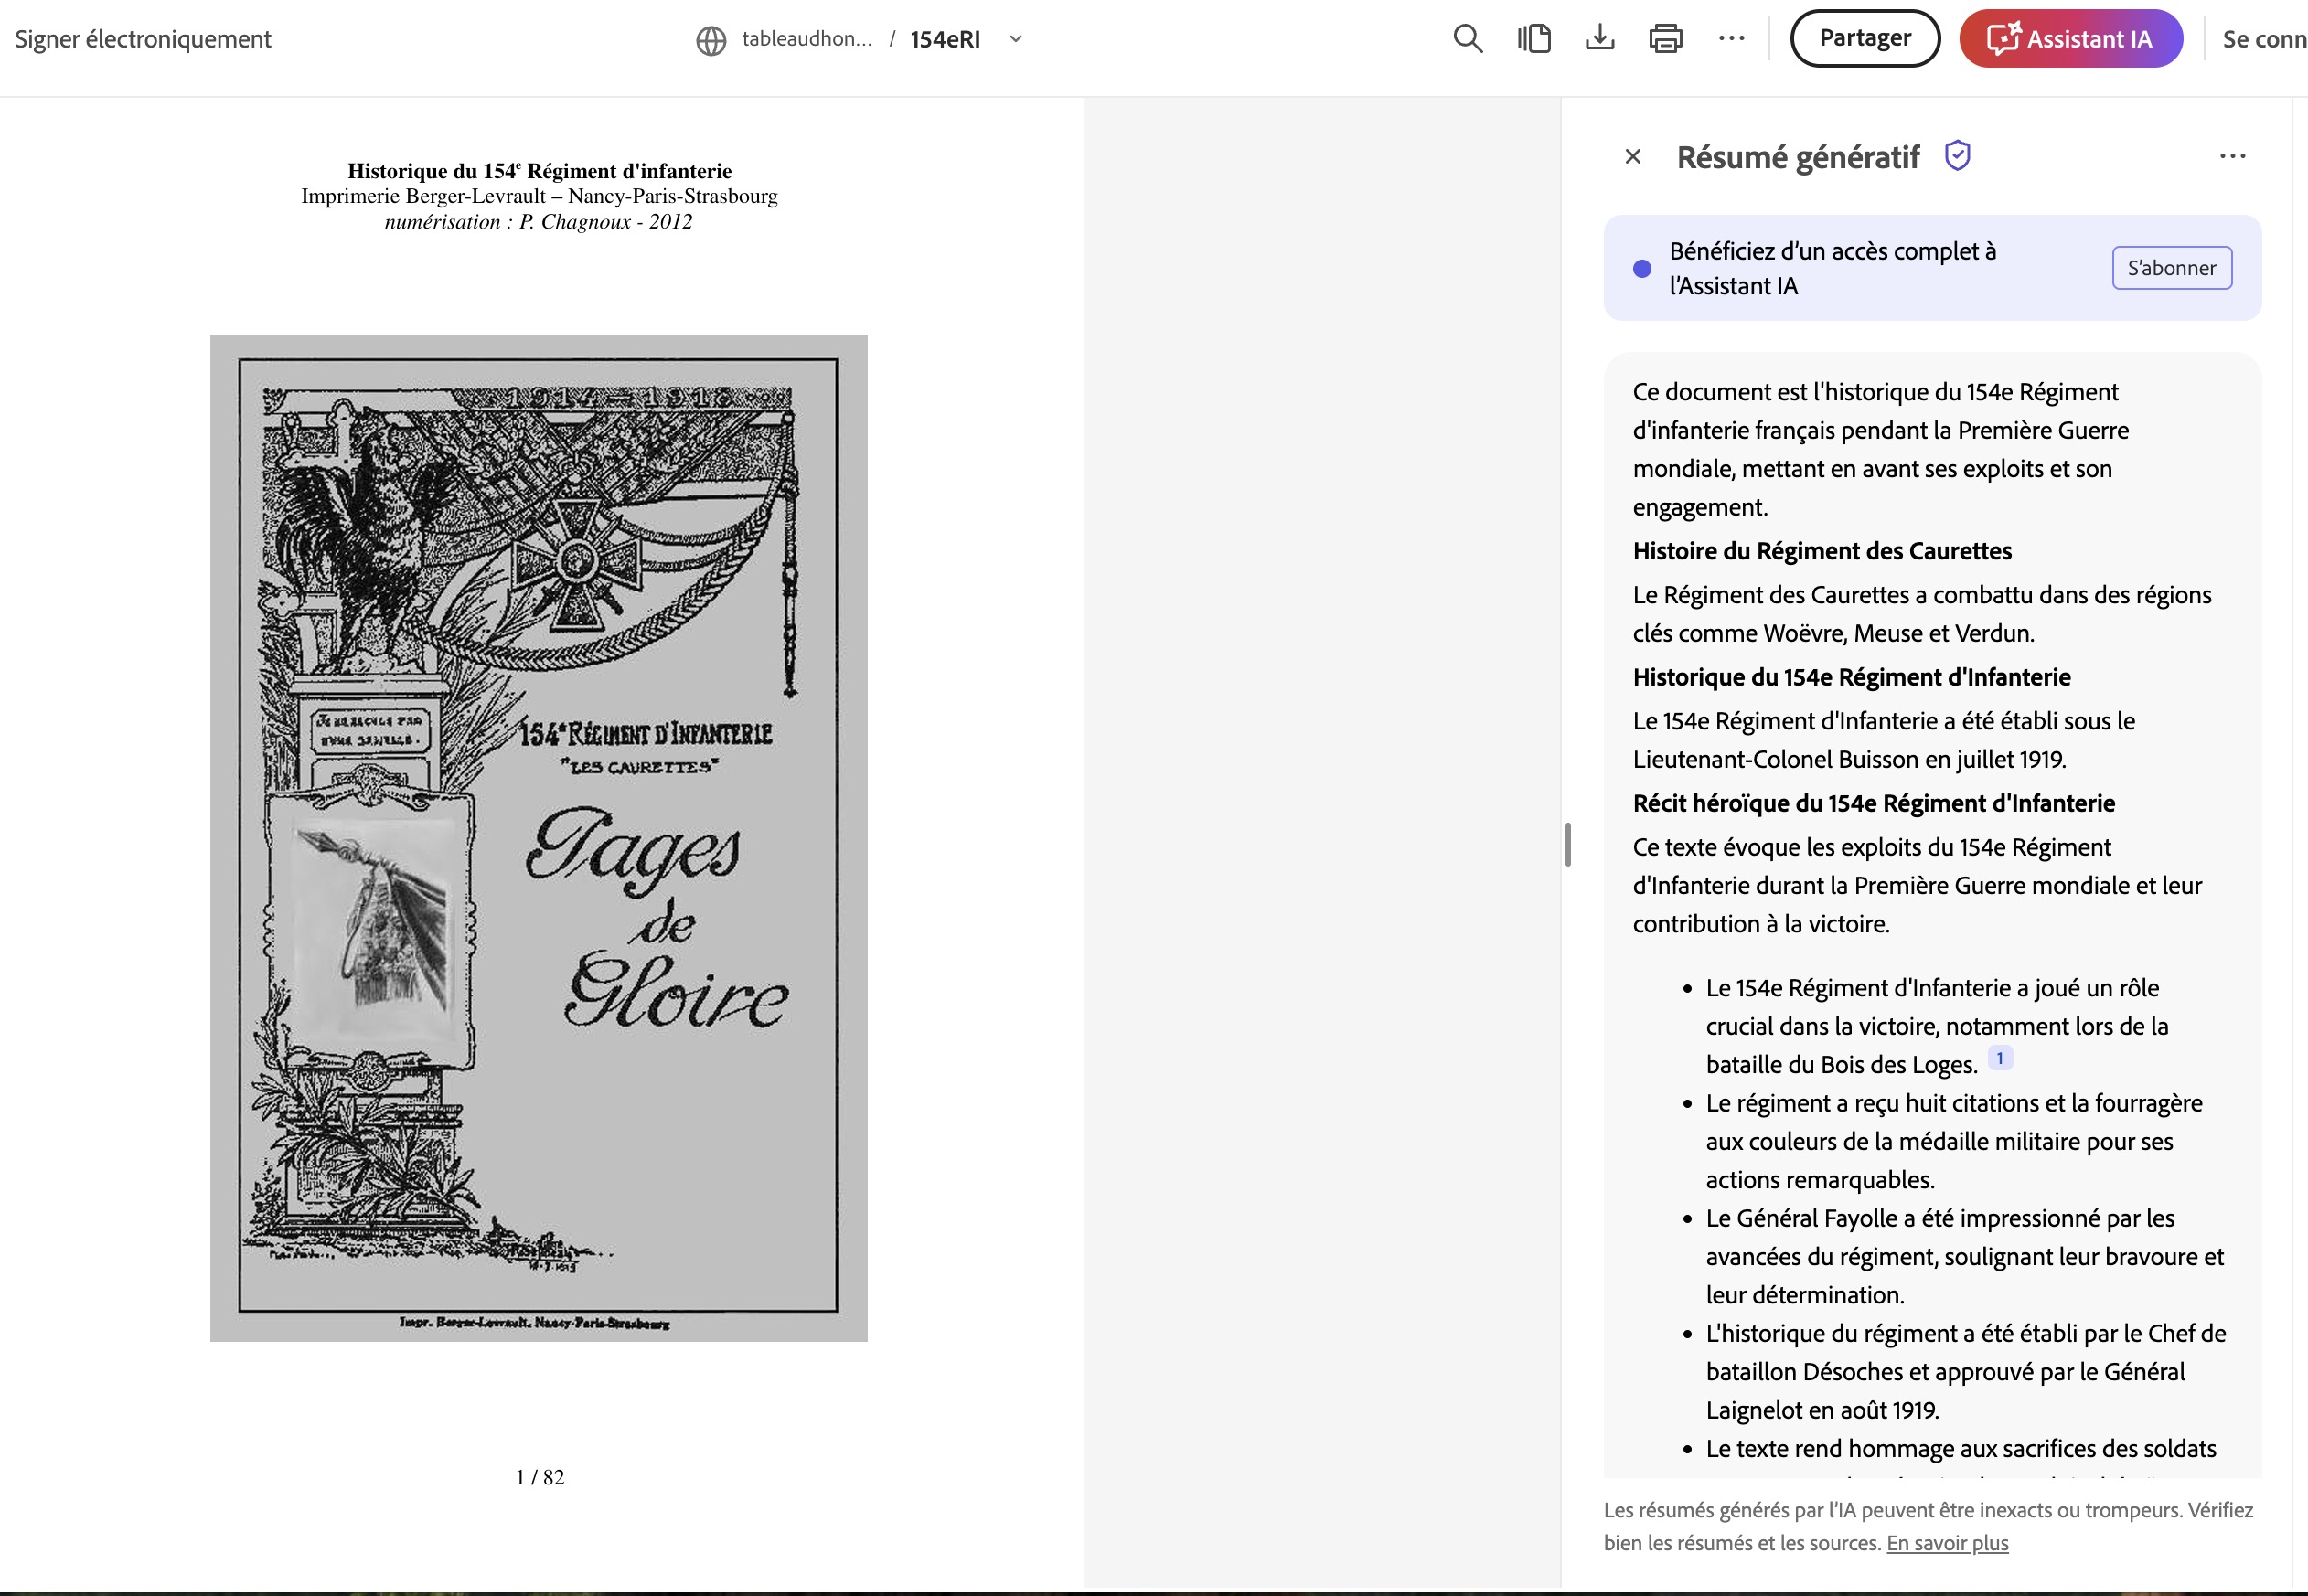This screenshot has height=1596, width=2308.
Task: Click the panel resize divider handle
Action: 1567,845
